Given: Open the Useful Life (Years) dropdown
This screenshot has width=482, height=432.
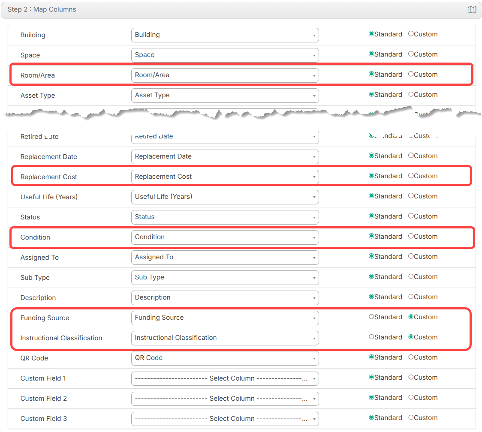Looking at the screenshot, I should point(225,197).
